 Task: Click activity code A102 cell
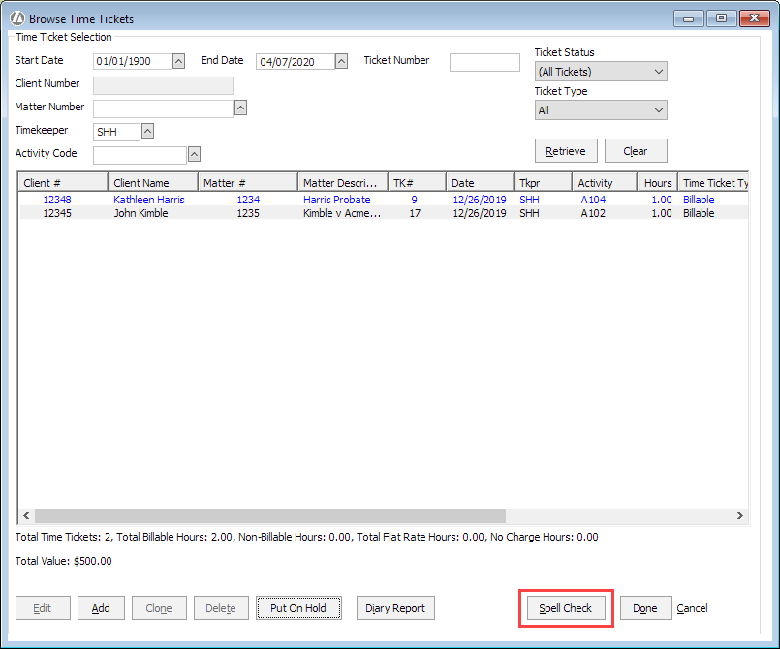pos(593,213)
